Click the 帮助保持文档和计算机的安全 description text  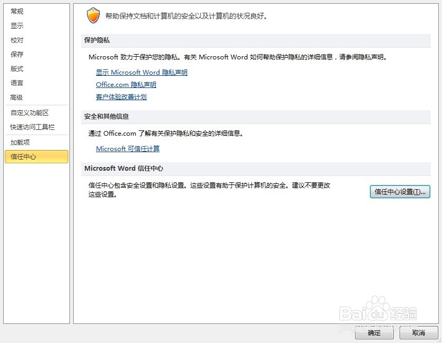(187, 16)
